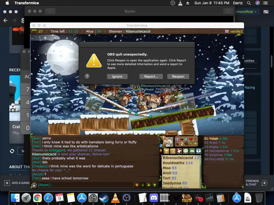The image size is (274, 205).
Task: Click the Steam refresh icon
Action: 12,151
